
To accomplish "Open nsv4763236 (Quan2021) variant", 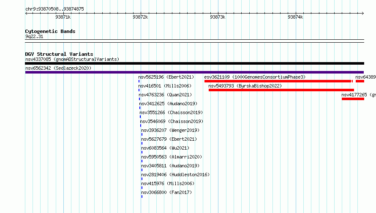I will [165, 95].
